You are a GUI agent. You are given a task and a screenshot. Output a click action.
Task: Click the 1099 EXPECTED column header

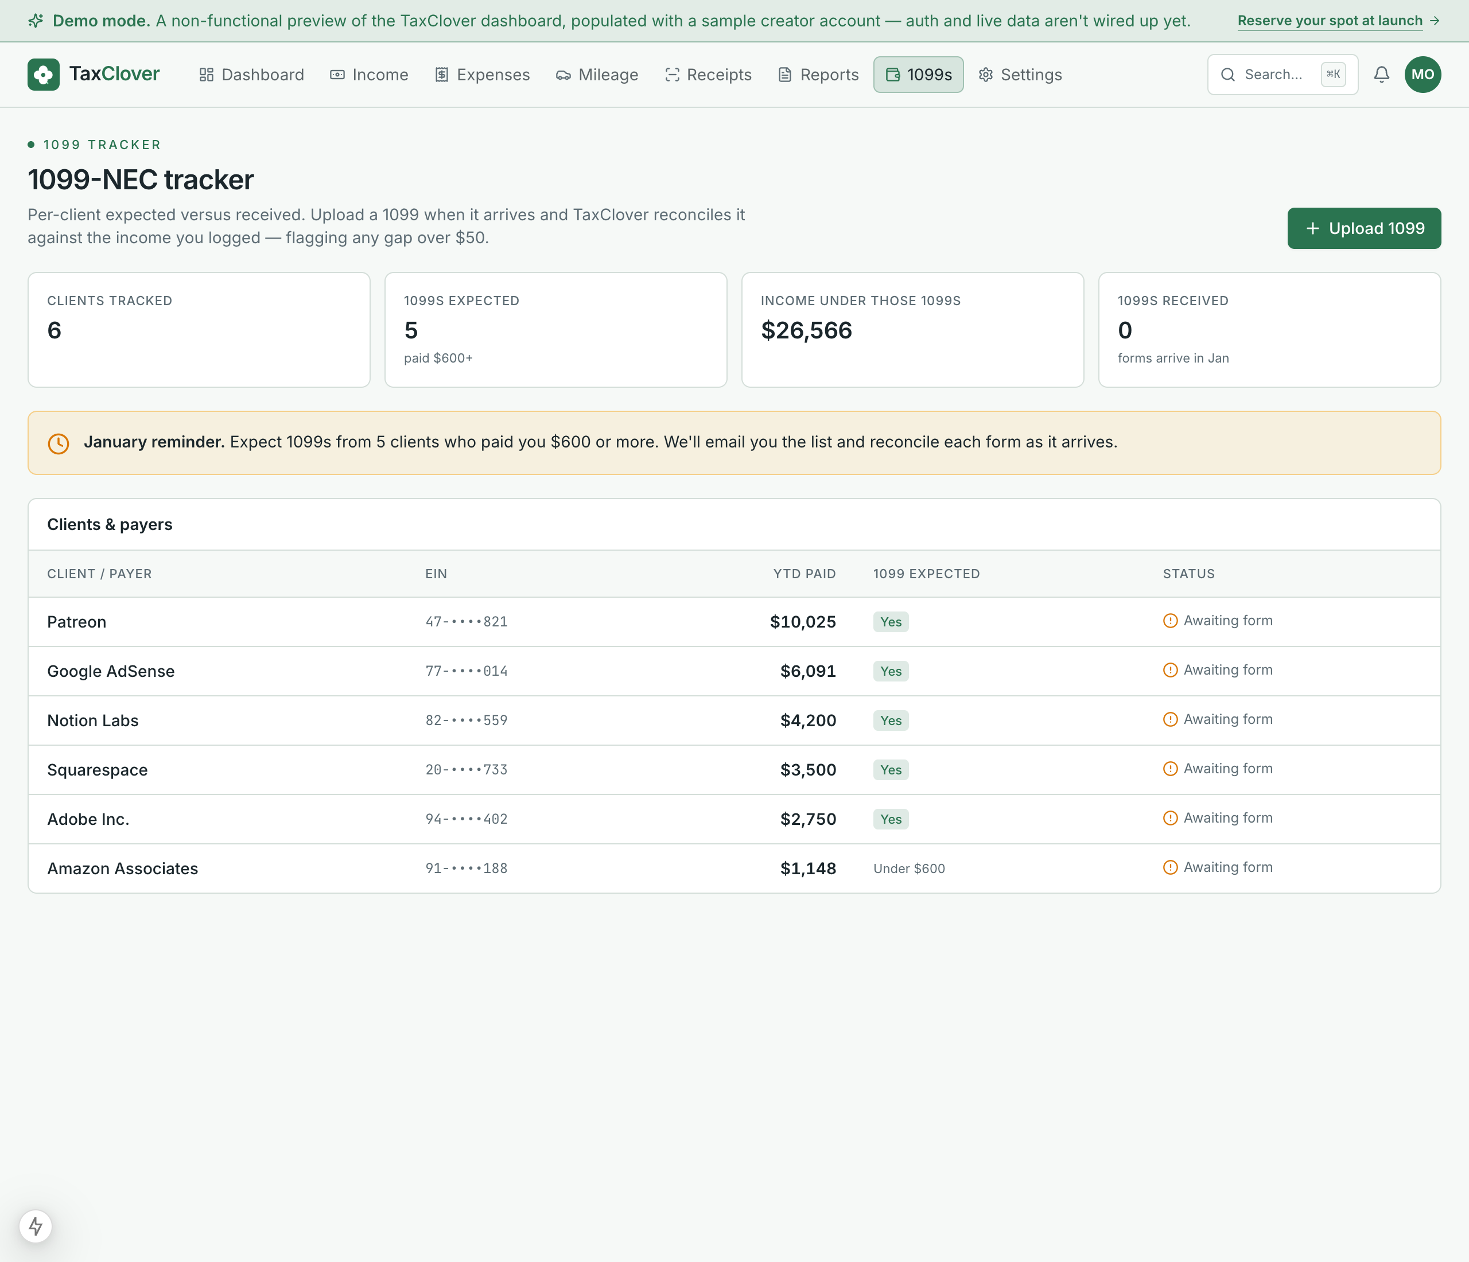[927, 574]
